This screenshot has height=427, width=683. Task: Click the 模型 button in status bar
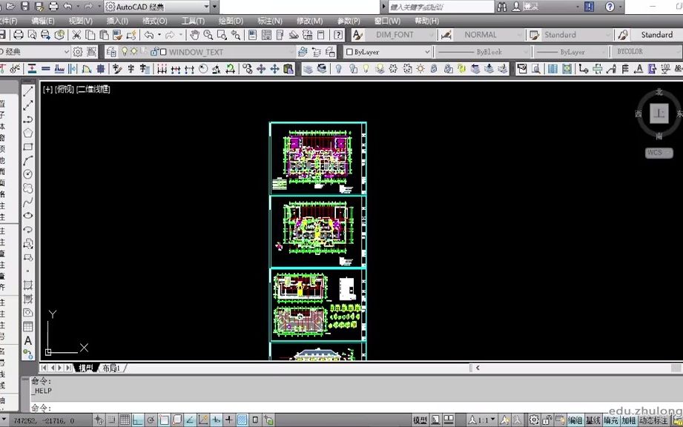420,420
